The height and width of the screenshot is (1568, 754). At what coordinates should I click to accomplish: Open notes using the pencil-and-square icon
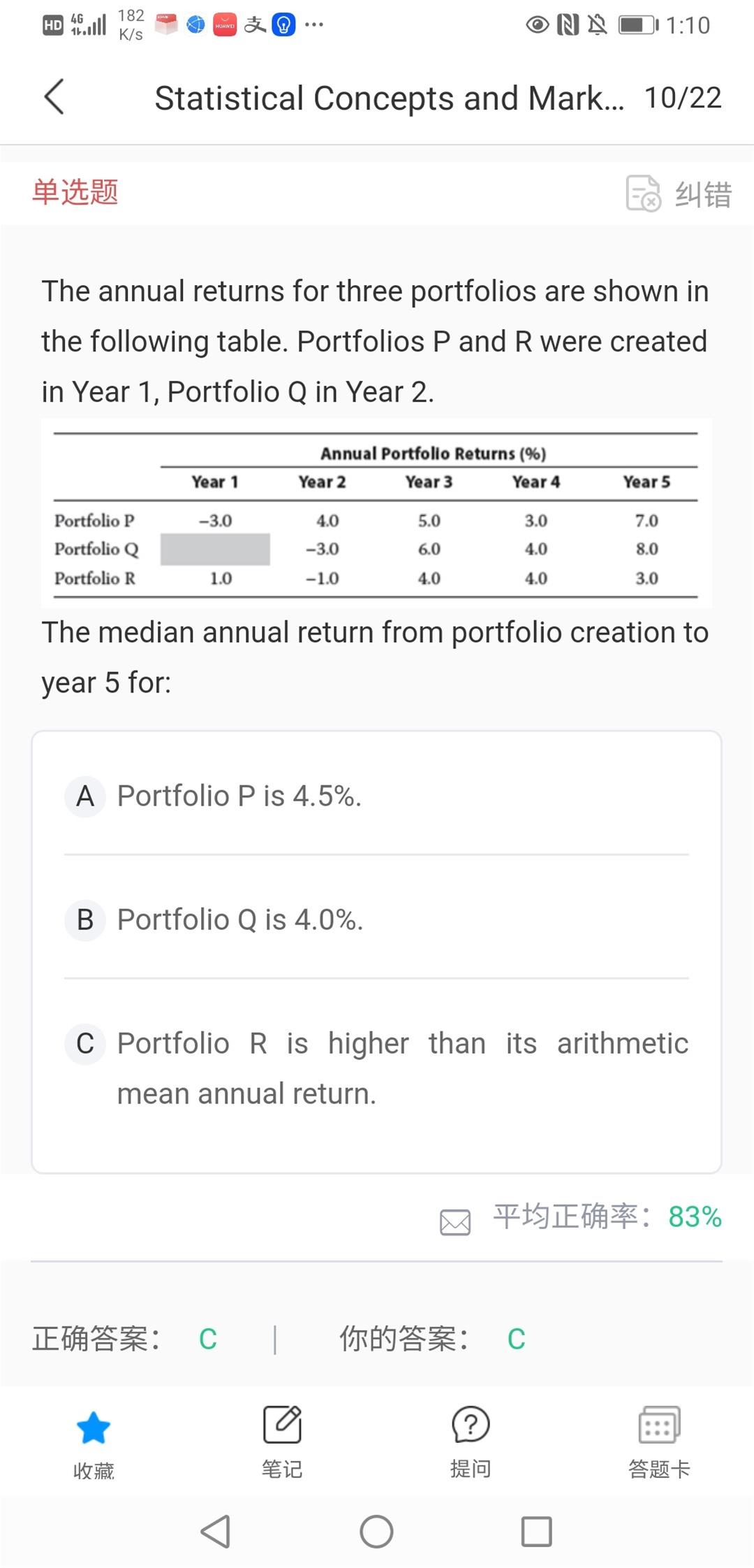[x=282, y=1425]
